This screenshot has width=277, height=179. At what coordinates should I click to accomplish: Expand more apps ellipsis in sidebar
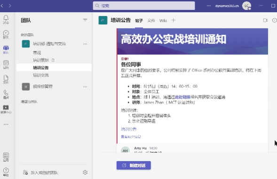point(6,125)
